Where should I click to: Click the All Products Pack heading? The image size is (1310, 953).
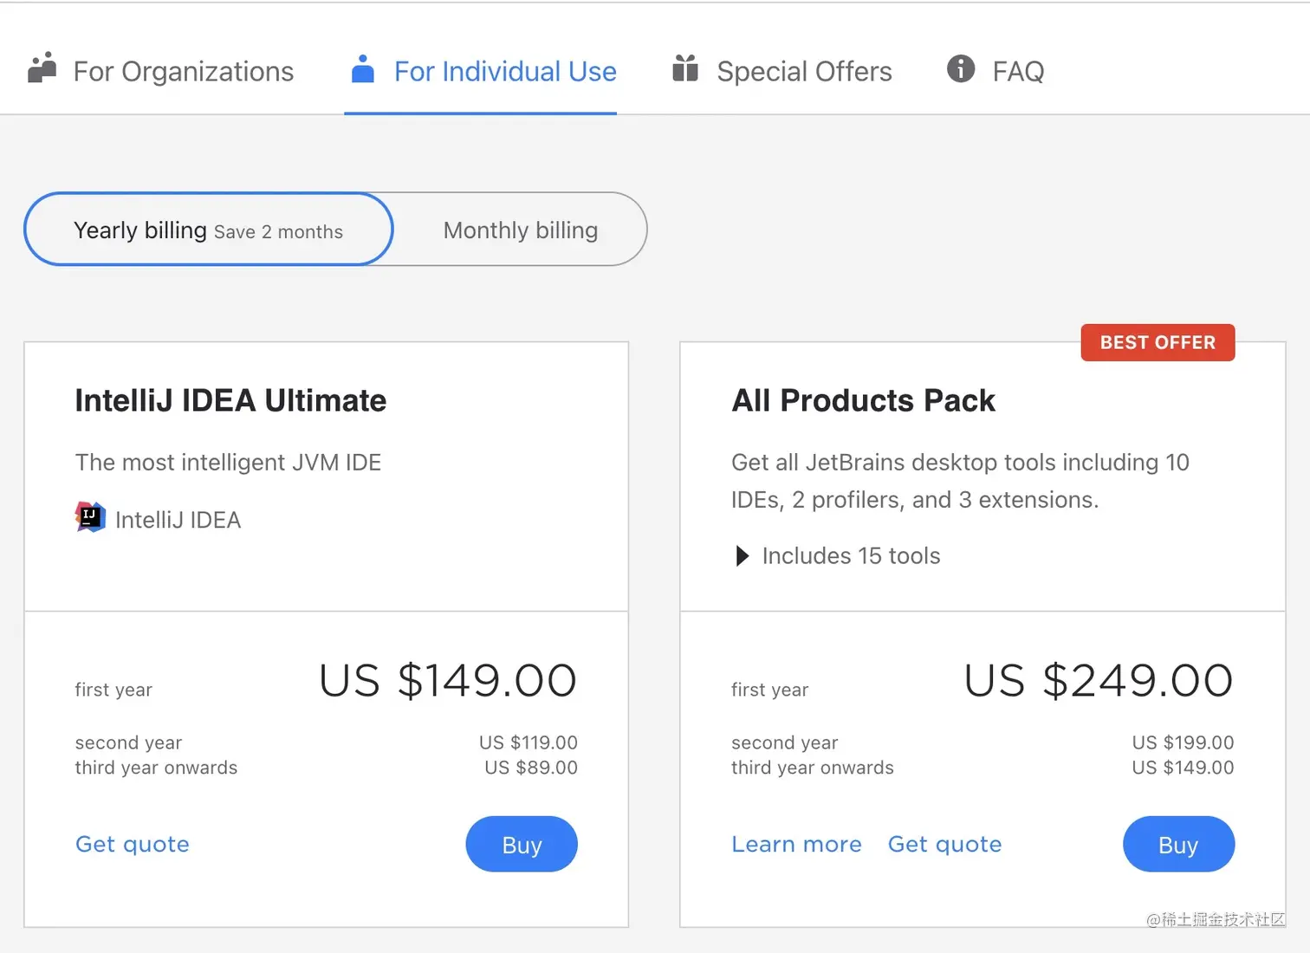point(863,400)
